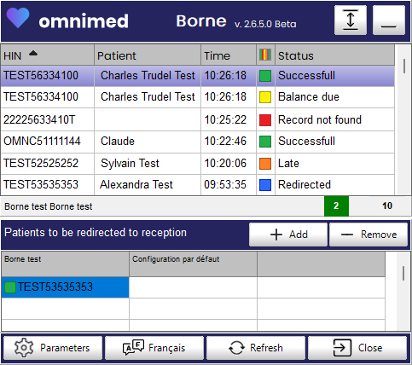Refresh the patient list

click(x=256, y=348)
